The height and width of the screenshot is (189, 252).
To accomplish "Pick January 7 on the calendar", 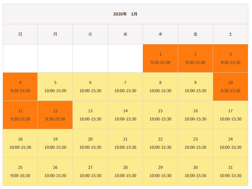I will (x=125, y=87).
